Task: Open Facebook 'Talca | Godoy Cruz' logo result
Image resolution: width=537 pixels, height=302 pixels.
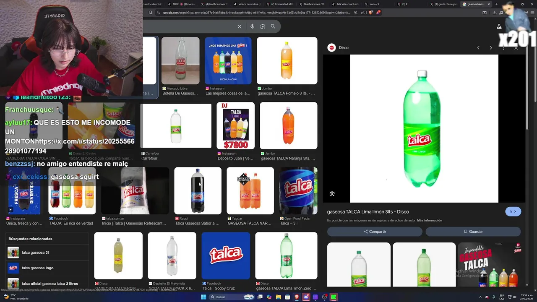Action: coord(226,261)
